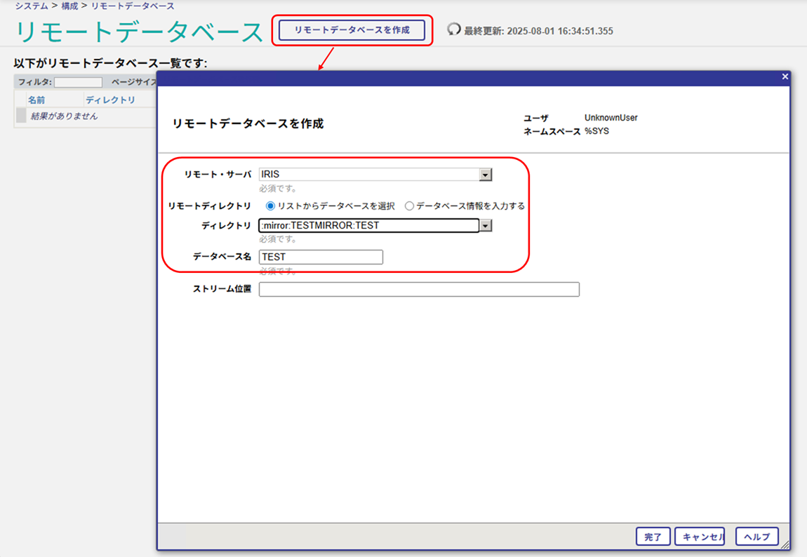
Task: Open the ヘルプ button
Action: point(756,537)
